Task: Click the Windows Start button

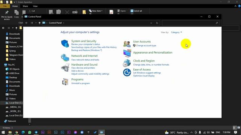Action: (3, 132)
